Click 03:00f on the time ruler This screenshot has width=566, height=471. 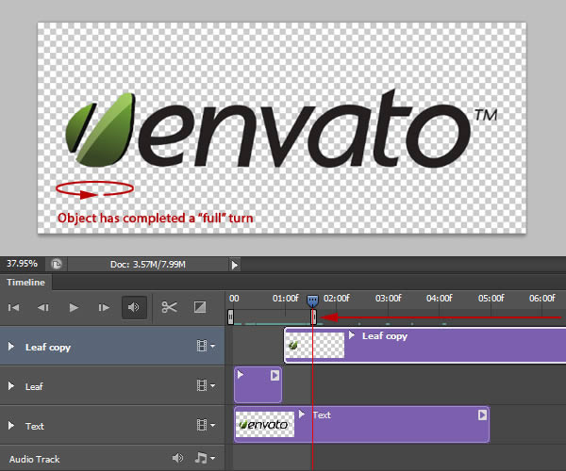(x=388, y=299)
